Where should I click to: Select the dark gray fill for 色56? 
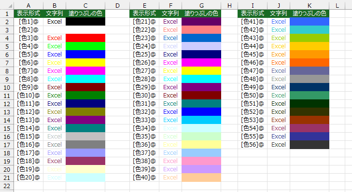(310, 144)
